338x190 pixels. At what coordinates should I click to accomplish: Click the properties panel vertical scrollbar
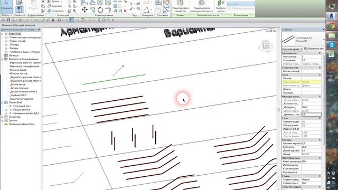click(323, 100)
